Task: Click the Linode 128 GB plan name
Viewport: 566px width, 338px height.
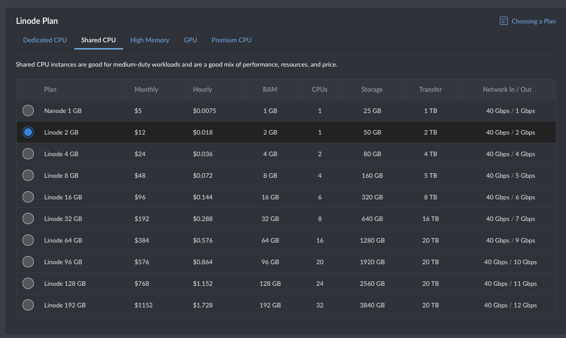Action: click(x=65, y=284)
